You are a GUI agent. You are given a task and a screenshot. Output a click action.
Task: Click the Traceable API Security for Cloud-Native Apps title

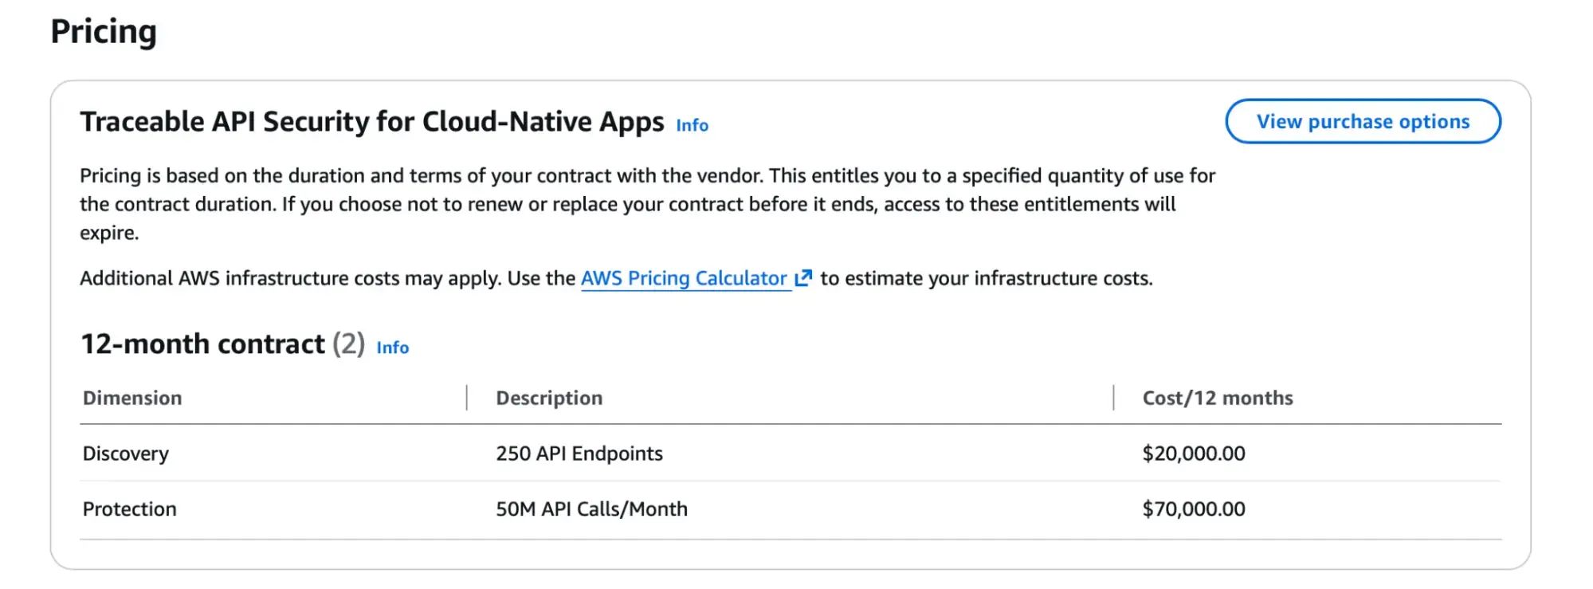(372, 122)
